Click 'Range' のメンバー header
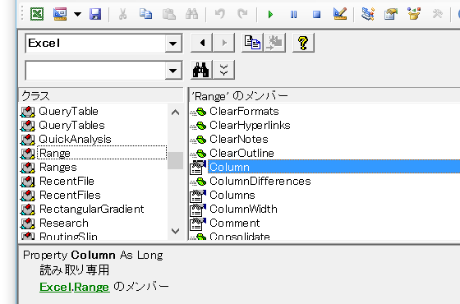Image resolution: width=460 pixels, height=304 pixels. [x=324, y=95]
